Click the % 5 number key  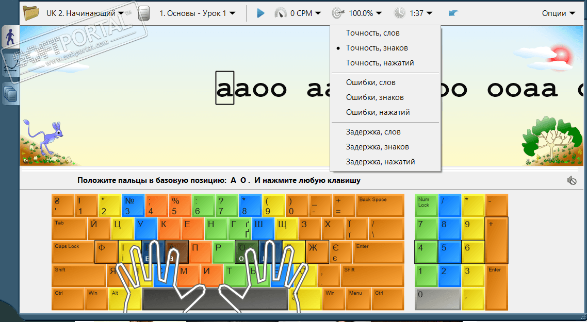pos(180,206)
